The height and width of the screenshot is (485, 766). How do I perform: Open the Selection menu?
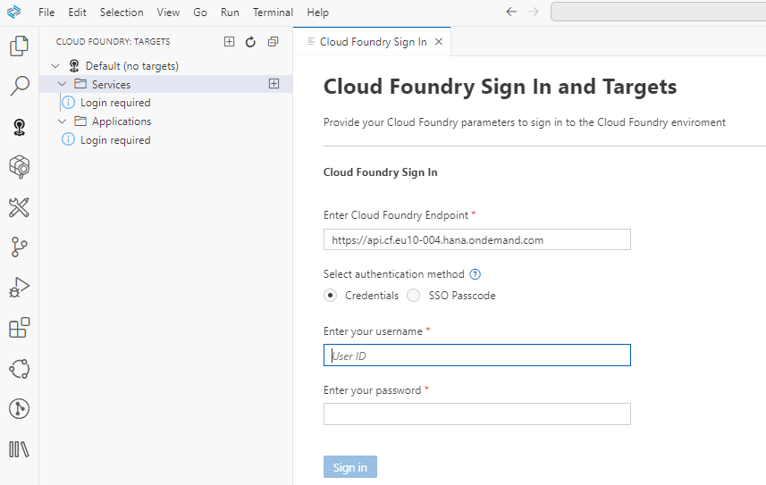122,13
